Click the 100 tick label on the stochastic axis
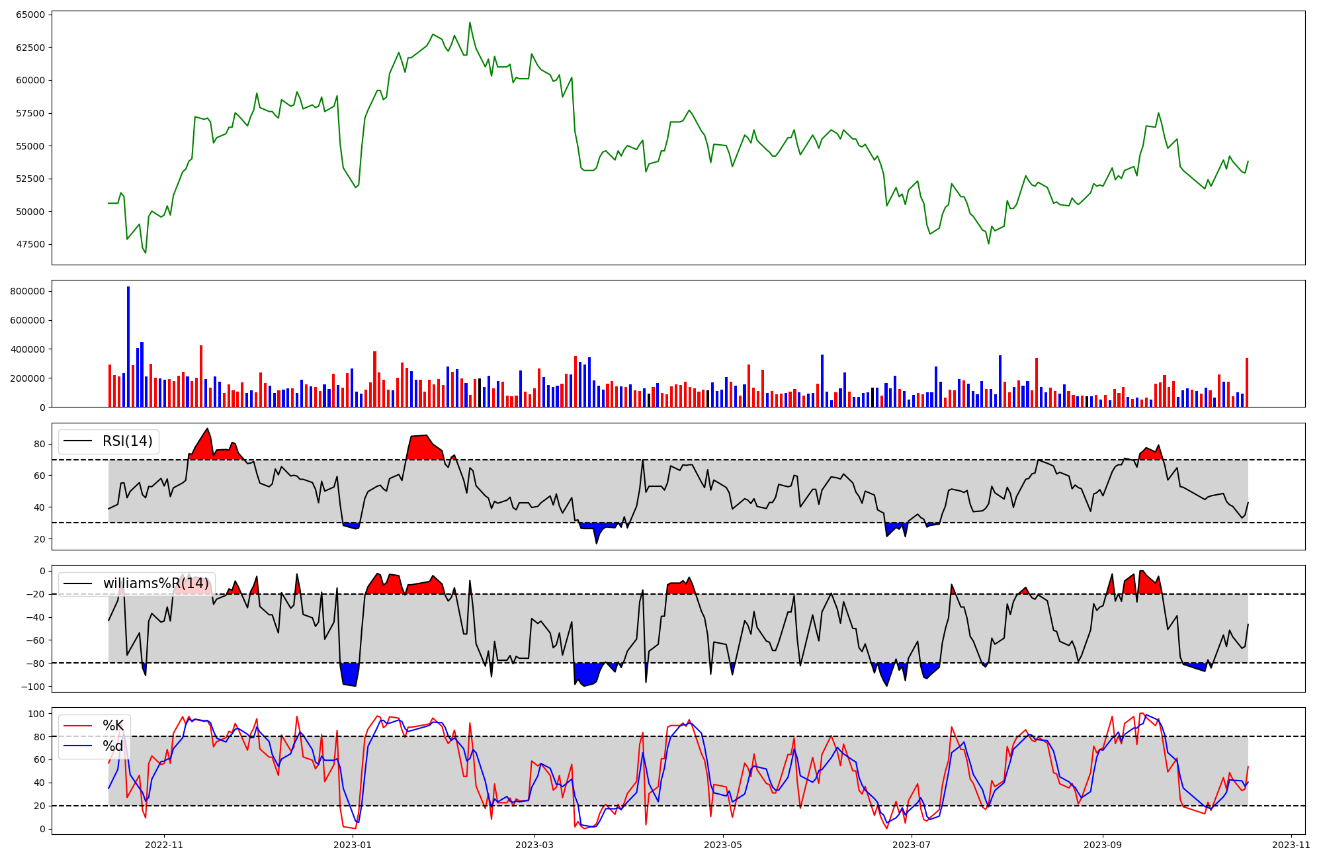Screen dimensions: 1323x860 point(37,714)
